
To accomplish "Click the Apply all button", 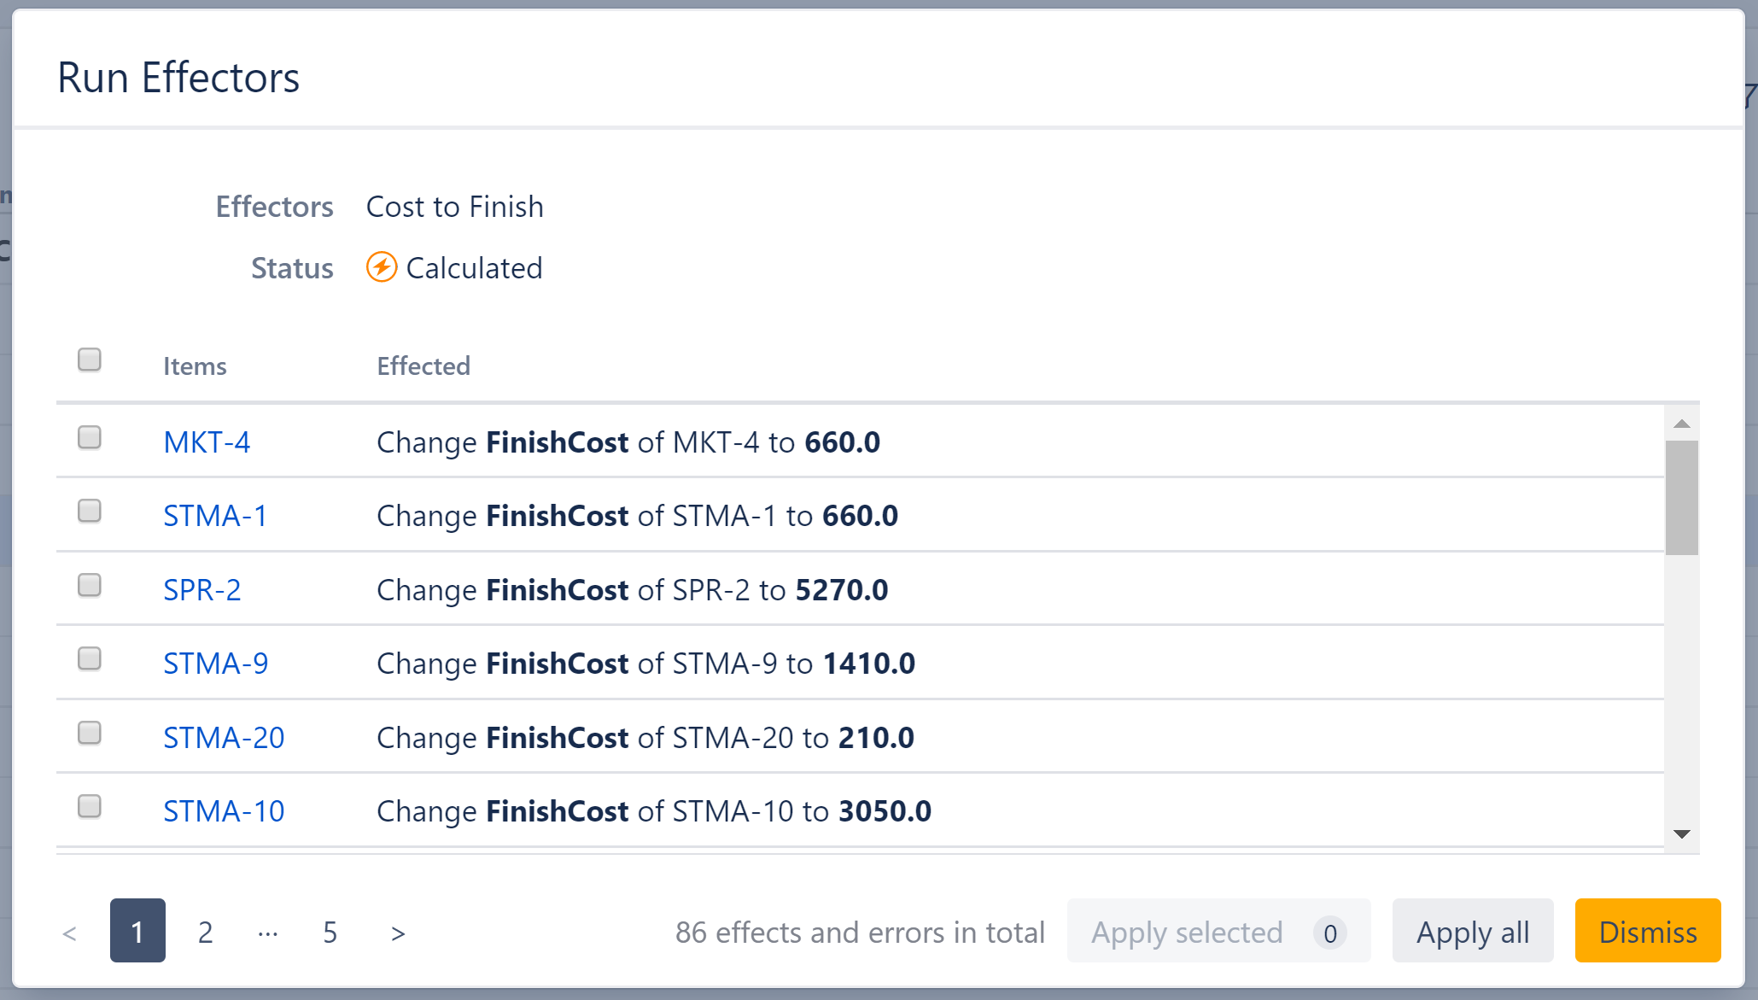I will 1473,931.
